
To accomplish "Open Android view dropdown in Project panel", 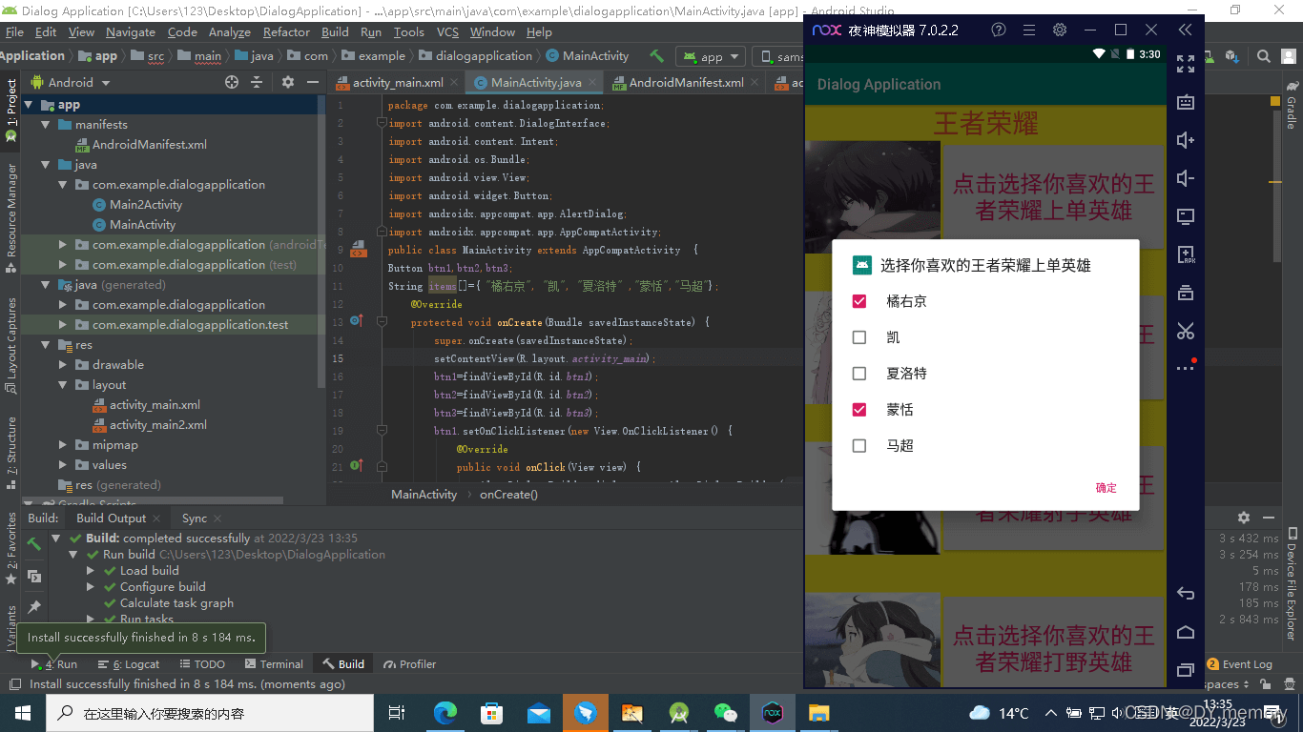I will (x=72, y=82).
